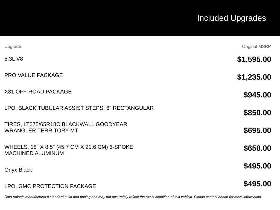Click the manufacturer data disclaimer text

pos(133,197)
